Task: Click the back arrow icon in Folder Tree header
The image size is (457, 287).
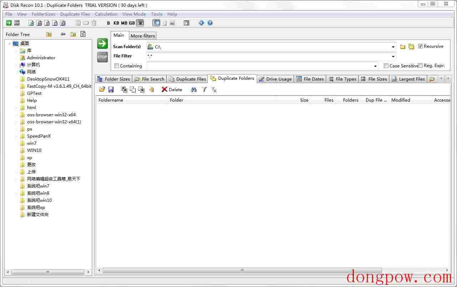Action: click(x=63, y=34)
